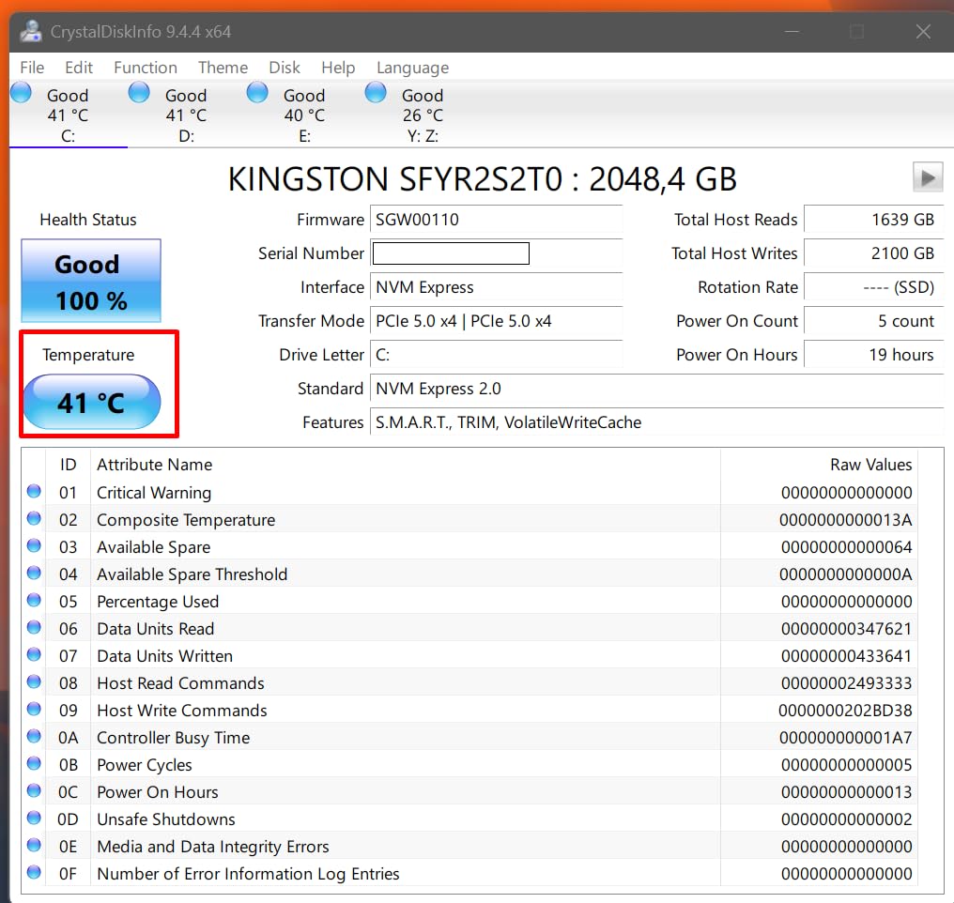This screenshot has width=954, height=903.
Task: Select the Unsafe Shutdowns attribute name
Action: [x=165, y=819]
